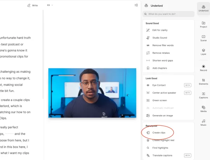Open the Elements sidebar panel

click(203, 82)
